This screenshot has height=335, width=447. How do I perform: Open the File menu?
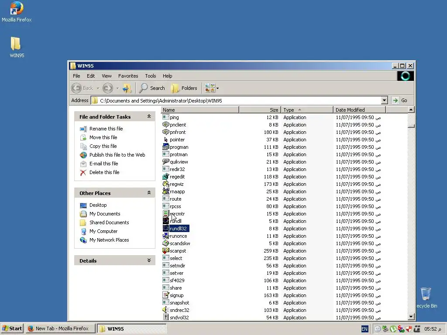pos(76,76)
